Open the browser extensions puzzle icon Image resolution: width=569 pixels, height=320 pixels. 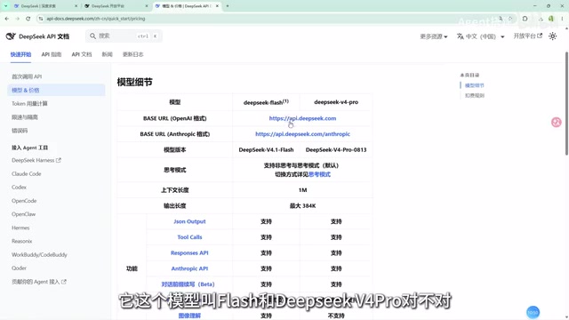coord(525,19)
